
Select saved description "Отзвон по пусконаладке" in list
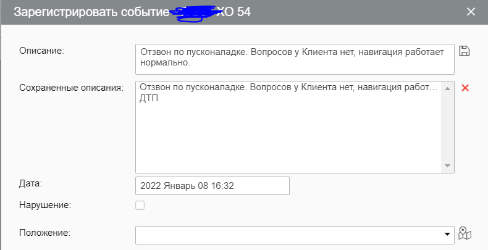pos(287,88)
